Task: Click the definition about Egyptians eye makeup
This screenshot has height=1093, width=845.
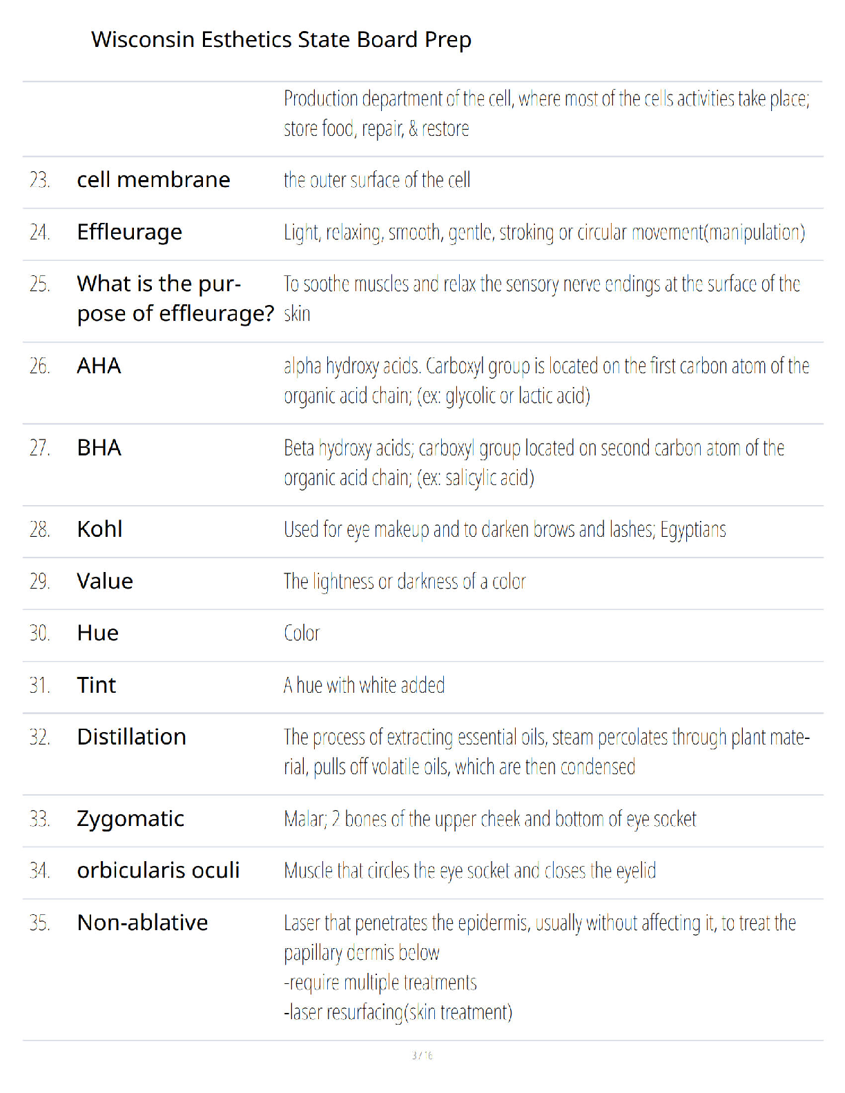Action: (x=505, y=530)
